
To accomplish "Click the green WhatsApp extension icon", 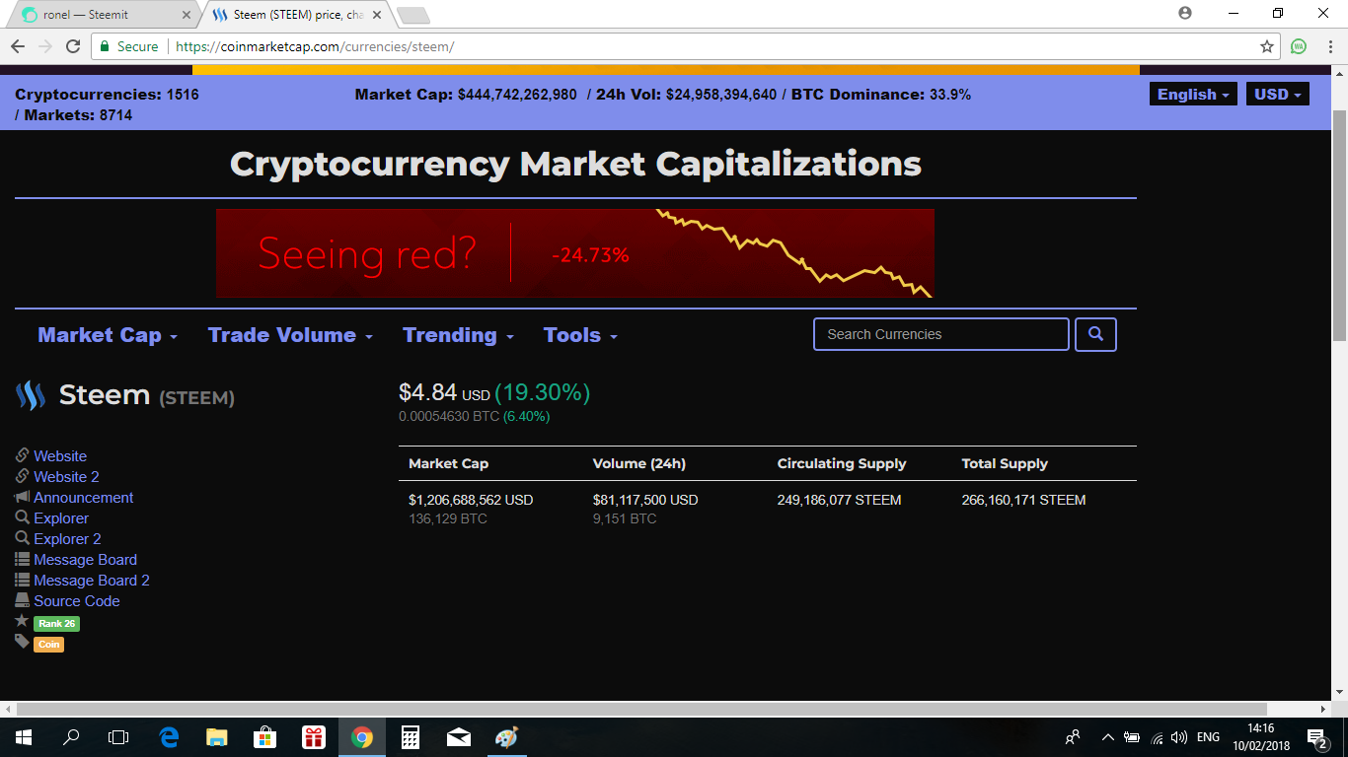I will tap(1299, 46).
